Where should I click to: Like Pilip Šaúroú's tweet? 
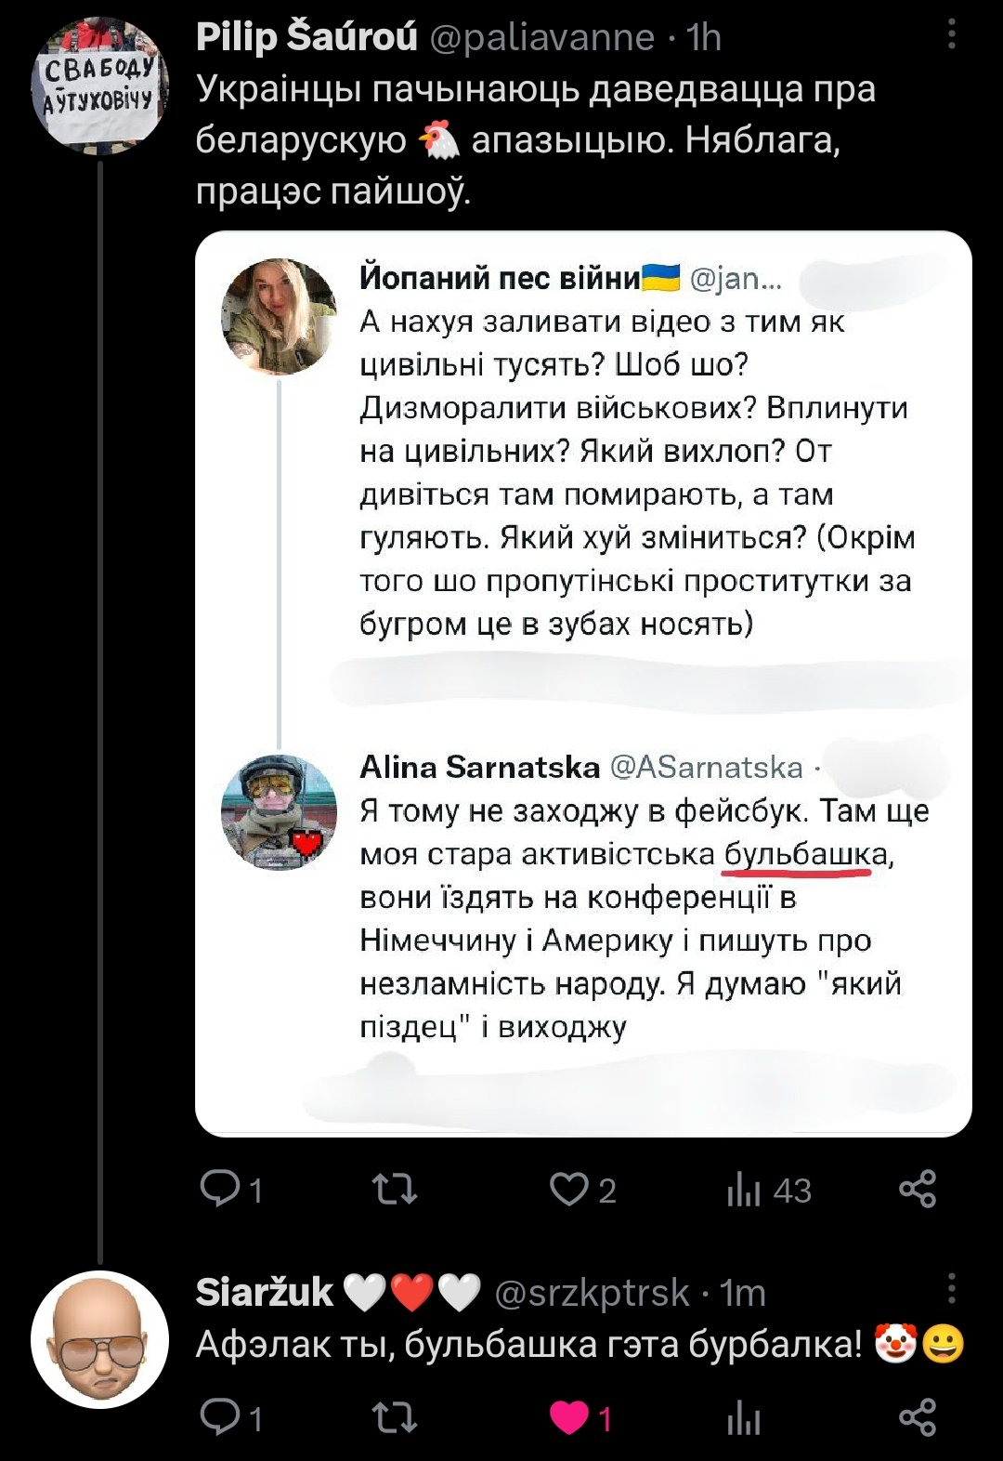click(x=569, y=1190)
